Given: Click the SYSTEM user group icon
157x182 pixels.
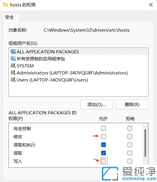Looking at the screenshot, I should pyautogui.click(x=13, y=66).
